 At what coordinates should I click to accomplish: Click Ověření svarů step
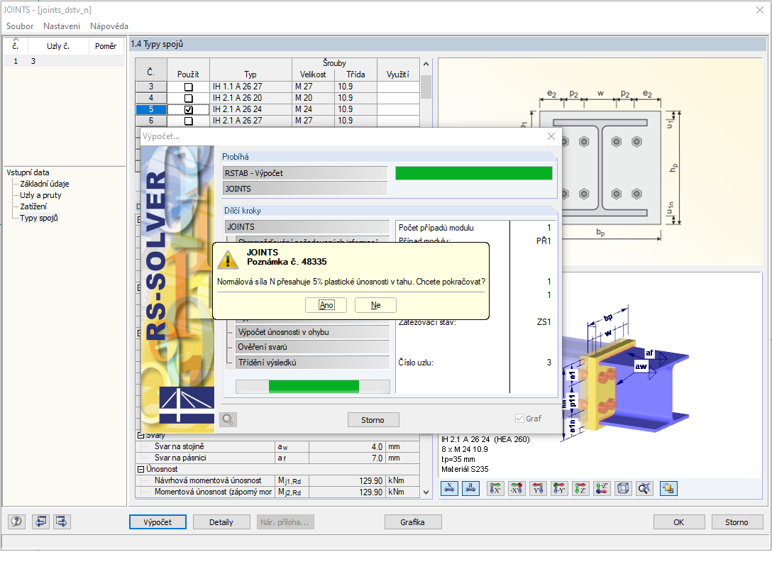[312, 347]
